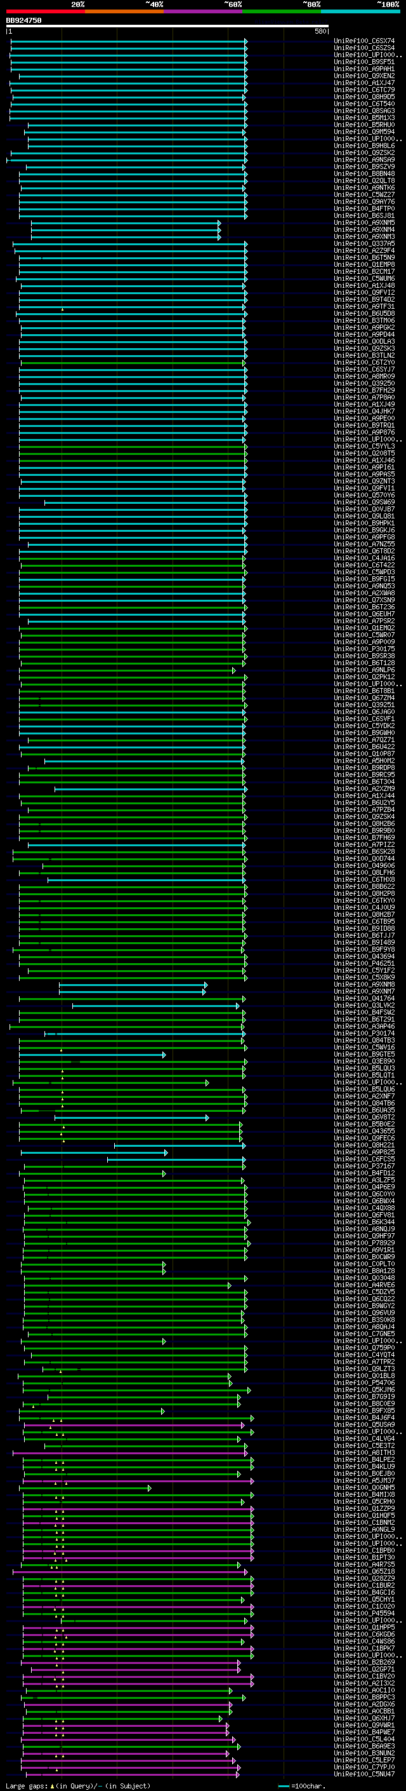Image resolution: width=406 pixels, height=1791 pixels.
Task: Select UniRef100_Q8H9D5 label
Action: pos(364,97)
